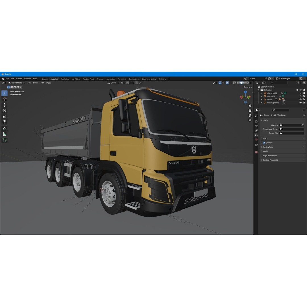The width and height of the screenshot is (307, 307).
Task: Click the Blender logo menu icon
Action: click(x=3, y=79)
